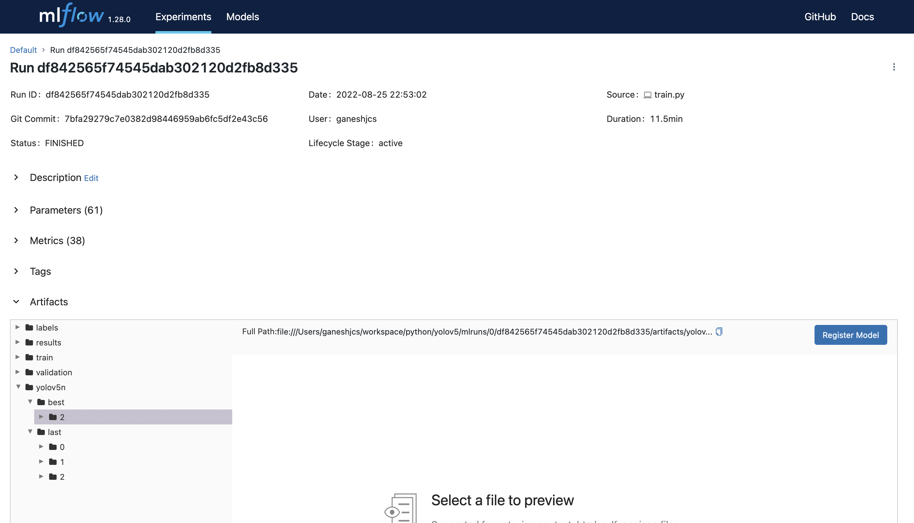Copy the artifact full path
The image size is (914, 523).
coord(719,331)
